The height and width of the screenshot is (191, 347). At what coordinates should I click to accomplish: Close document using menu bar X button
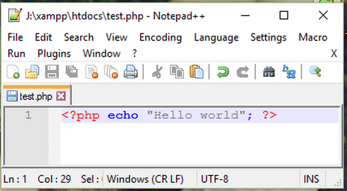click(334, 53)
